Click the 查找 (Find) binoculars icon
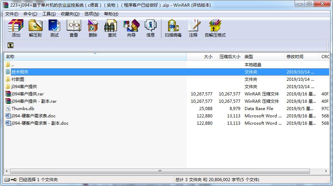This screenshot has height=186, width=333. pyautogui.click(x=110, y=26)
